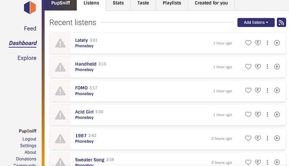The height and width of the screenshot is (166, 289).
Task: Click missing cover art for Handheld
Action: (x=60, y=67)
